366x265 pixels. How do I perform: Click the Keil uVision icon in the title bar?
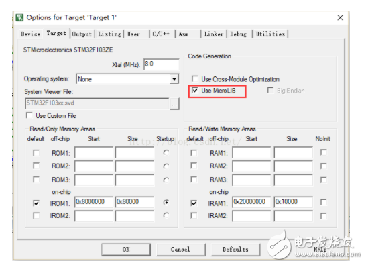pos(19,17)
